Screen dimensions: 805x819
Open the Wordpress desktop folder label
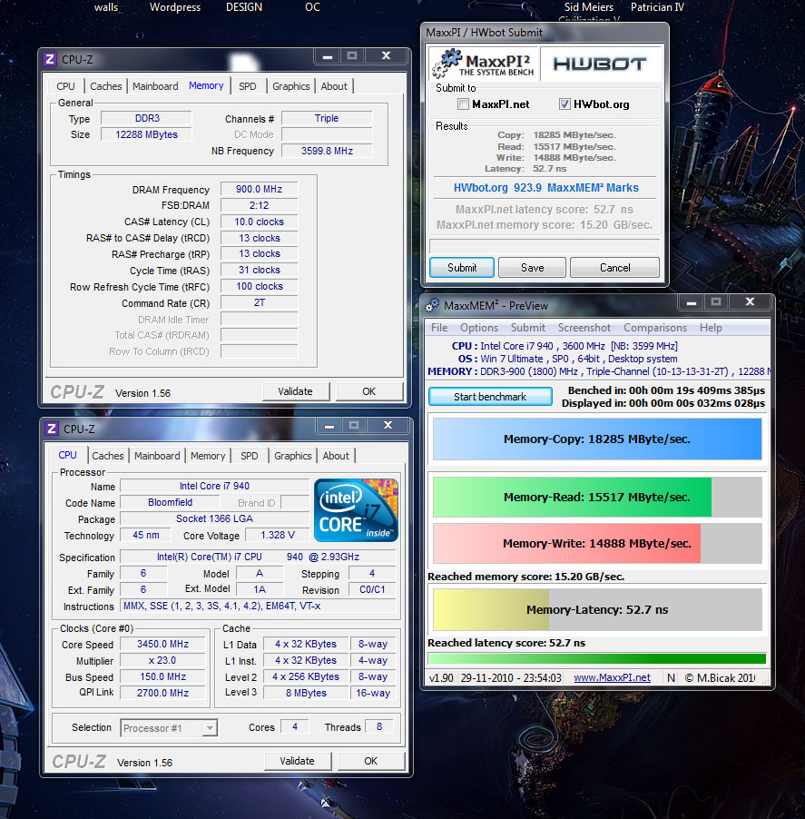[x=175, y=7]
